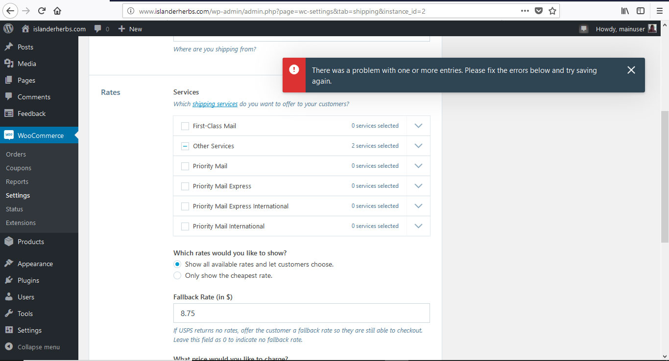Screen dimensions: 669x361
Task: Check the First-Class Mail checkbox
Action: tap(185, 126)
